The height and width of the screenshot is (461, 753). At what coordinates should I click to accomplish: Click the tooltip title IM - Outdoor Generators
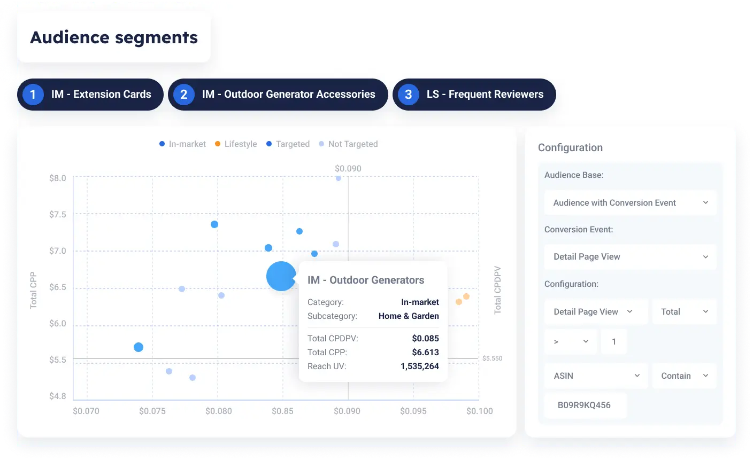pyautogui.click(x=366, y=280)
